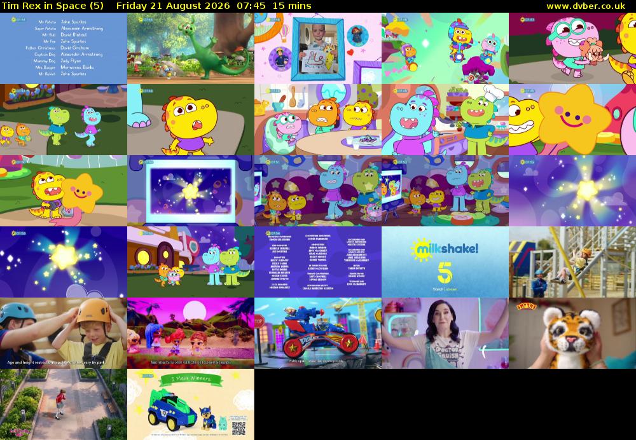The width and height of the screenshot is (636, 440).
Task: Select the star shown on TV screen thumbnail
Action: (191, 191)
